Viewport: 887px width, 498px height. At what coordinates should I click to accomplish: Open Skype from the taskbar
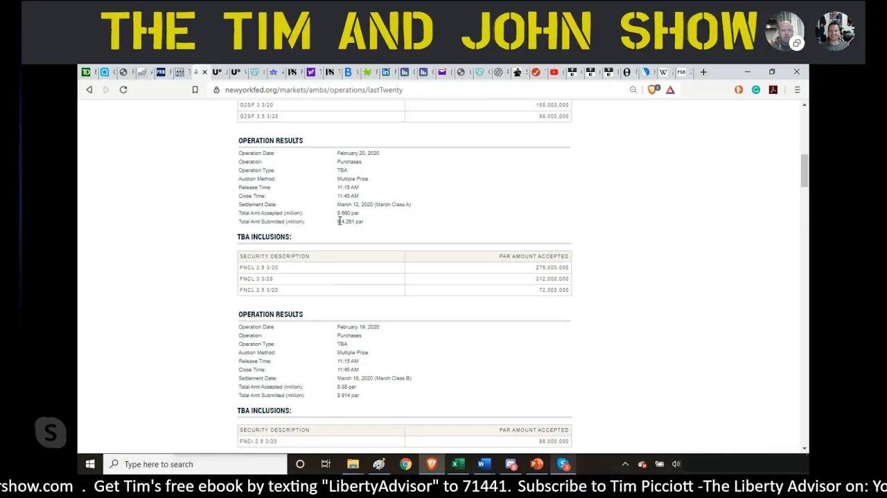(x=563, y=464)
